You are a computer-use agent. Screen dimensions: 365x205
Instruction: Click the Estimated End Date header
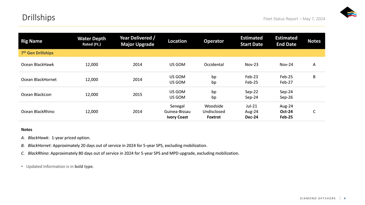click(x=286, y=41)
